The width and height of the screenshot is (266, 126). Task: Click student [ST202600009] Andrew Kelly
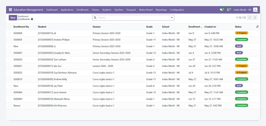pyautogui.click(x=53, y=79)
